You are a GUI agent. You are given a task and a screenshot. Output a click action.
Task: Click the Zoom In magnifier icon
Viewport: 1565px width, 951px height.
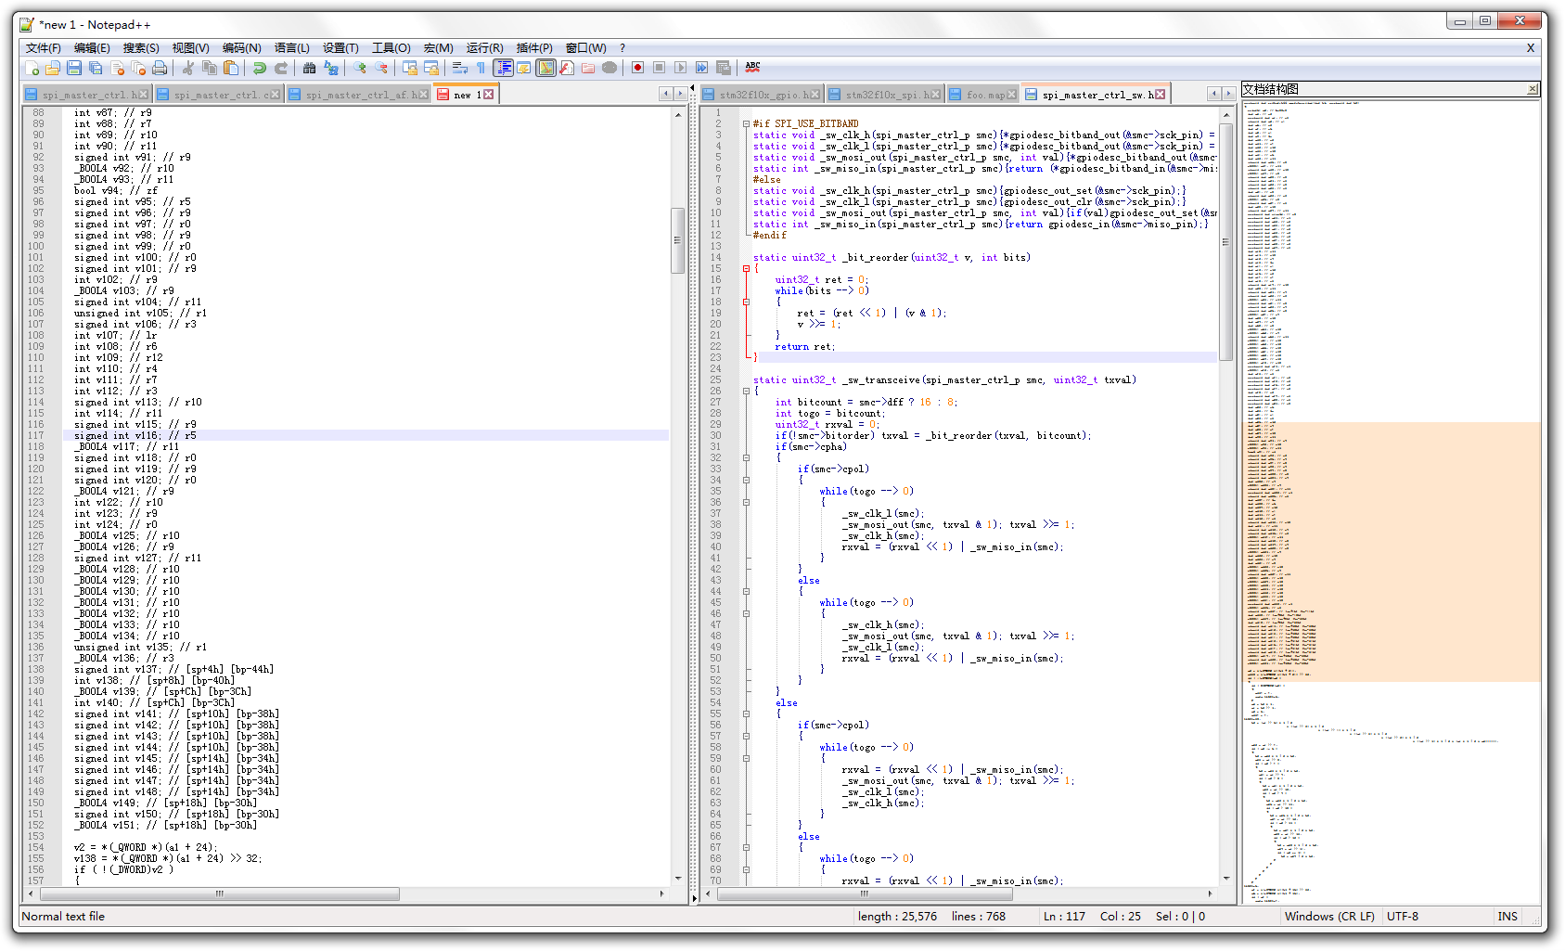360,68
